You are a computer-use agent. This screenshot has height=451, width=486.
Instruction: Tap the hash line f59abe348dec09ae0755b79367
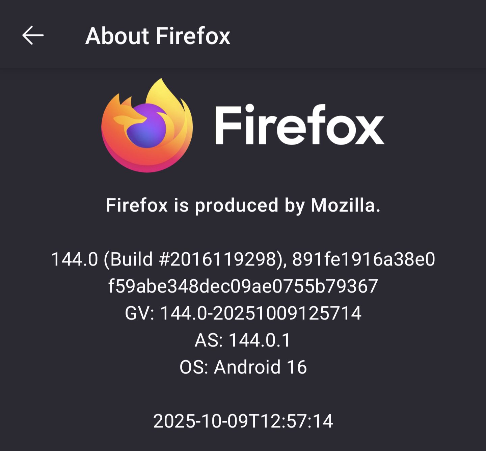(243, 286)
